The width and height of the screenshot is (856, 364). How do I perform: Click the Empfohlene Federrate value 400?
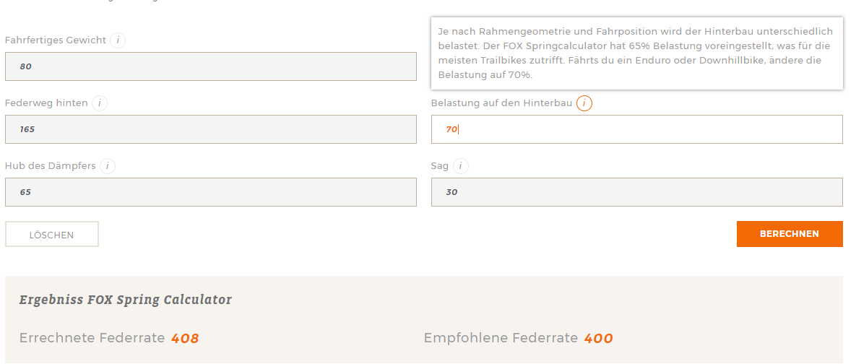tap(598, 338)
